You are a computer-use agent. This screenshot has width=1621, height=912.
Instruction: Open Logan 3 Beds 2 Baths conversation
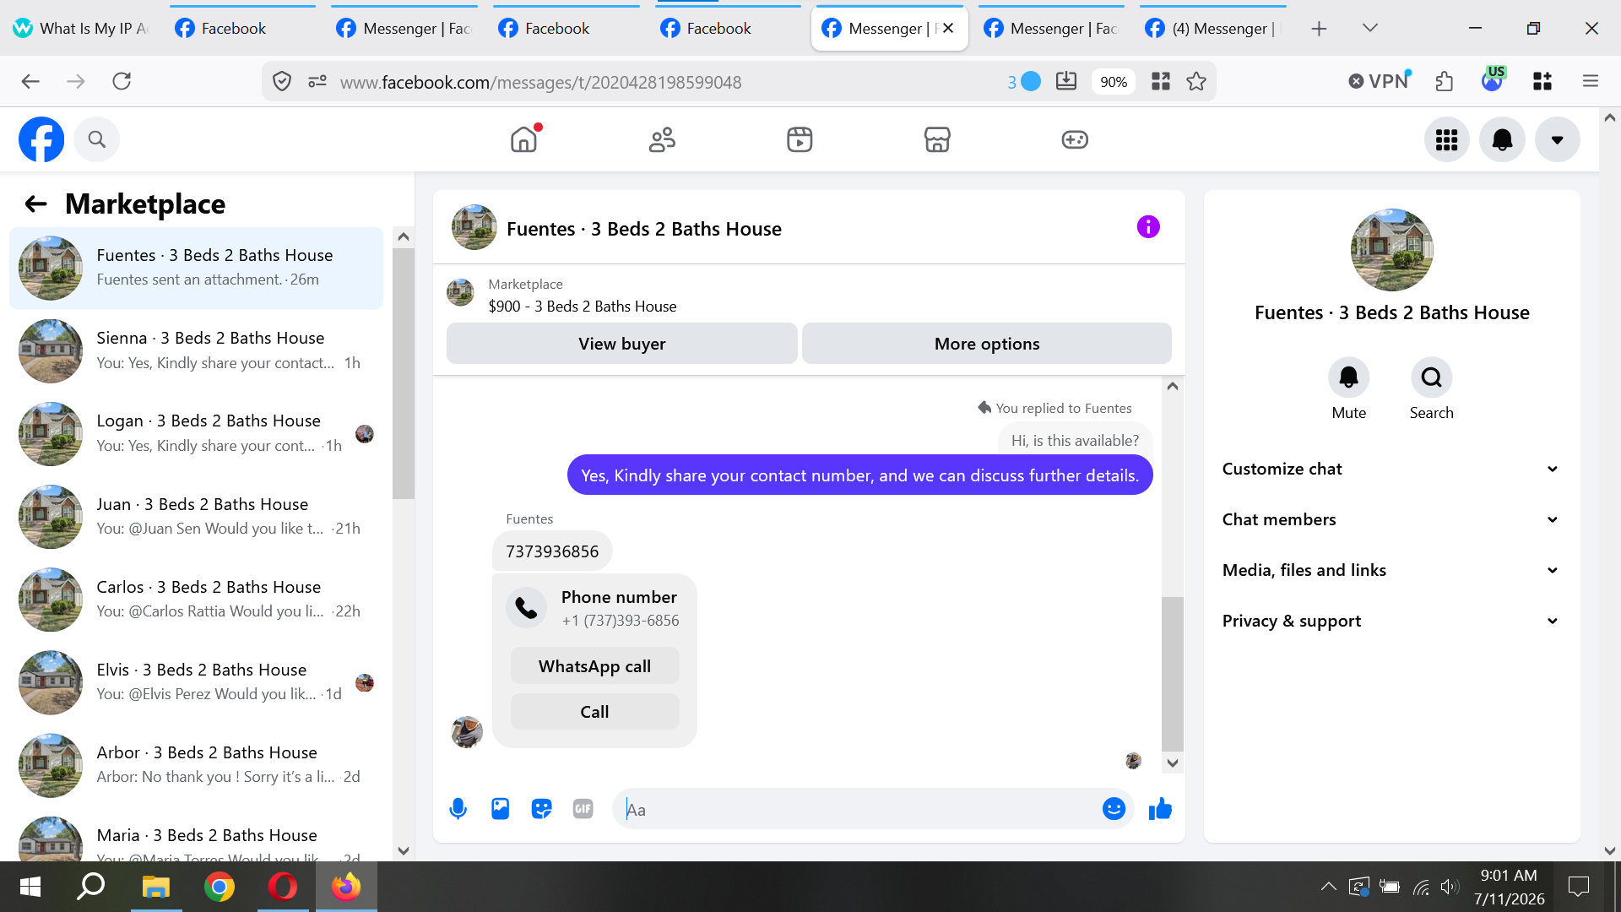tap(196, 433)
